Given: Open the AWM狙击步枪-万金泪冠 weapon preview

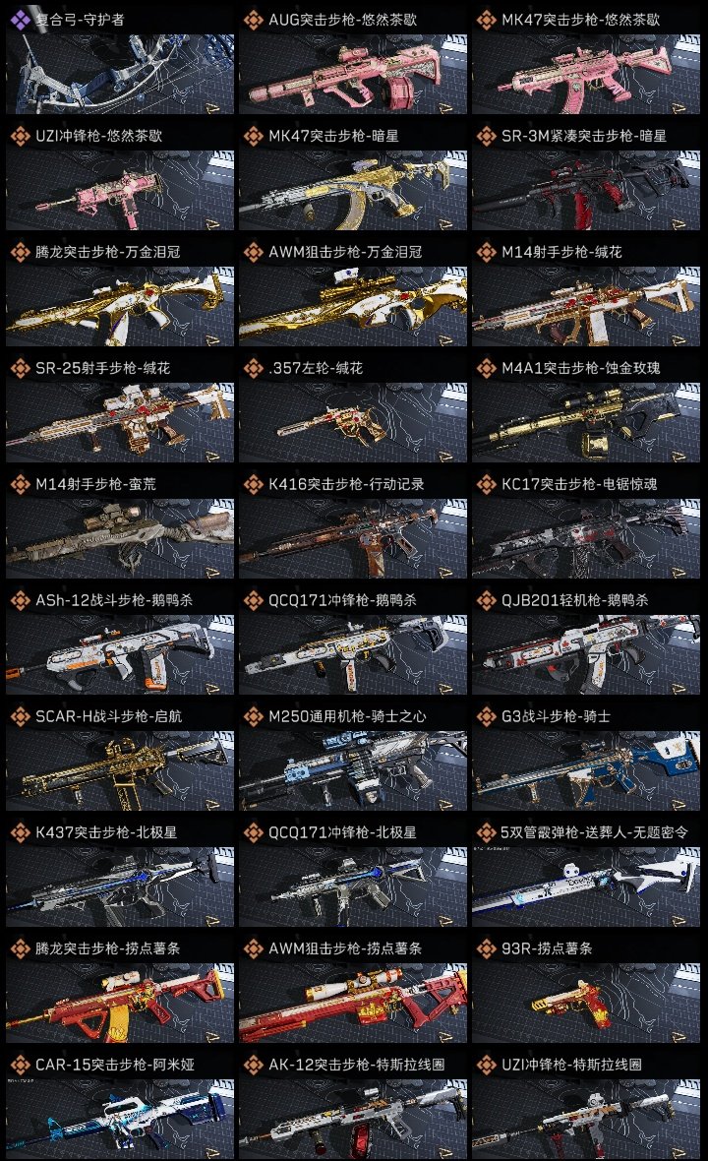Looking at the screenshot, I should (353, 307).
